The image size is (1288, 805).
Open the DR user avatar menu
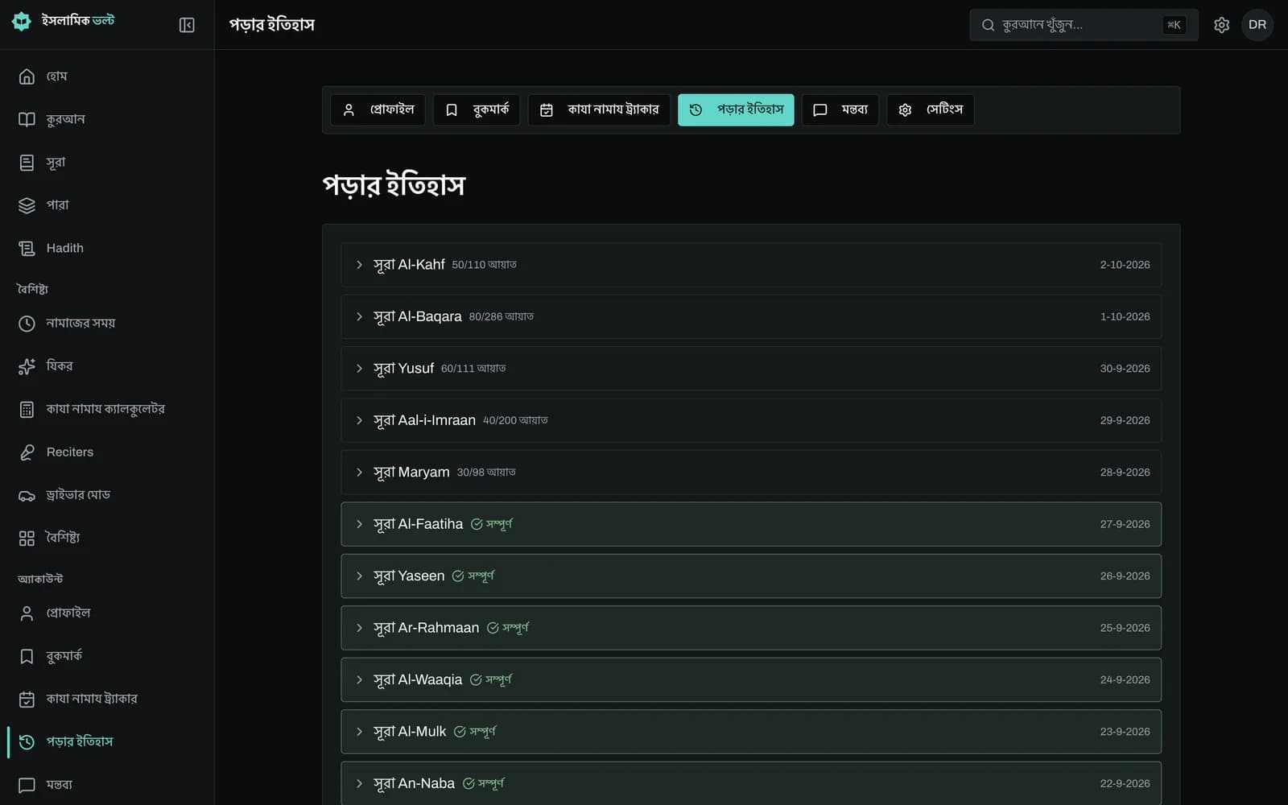tap(1257, 25)
